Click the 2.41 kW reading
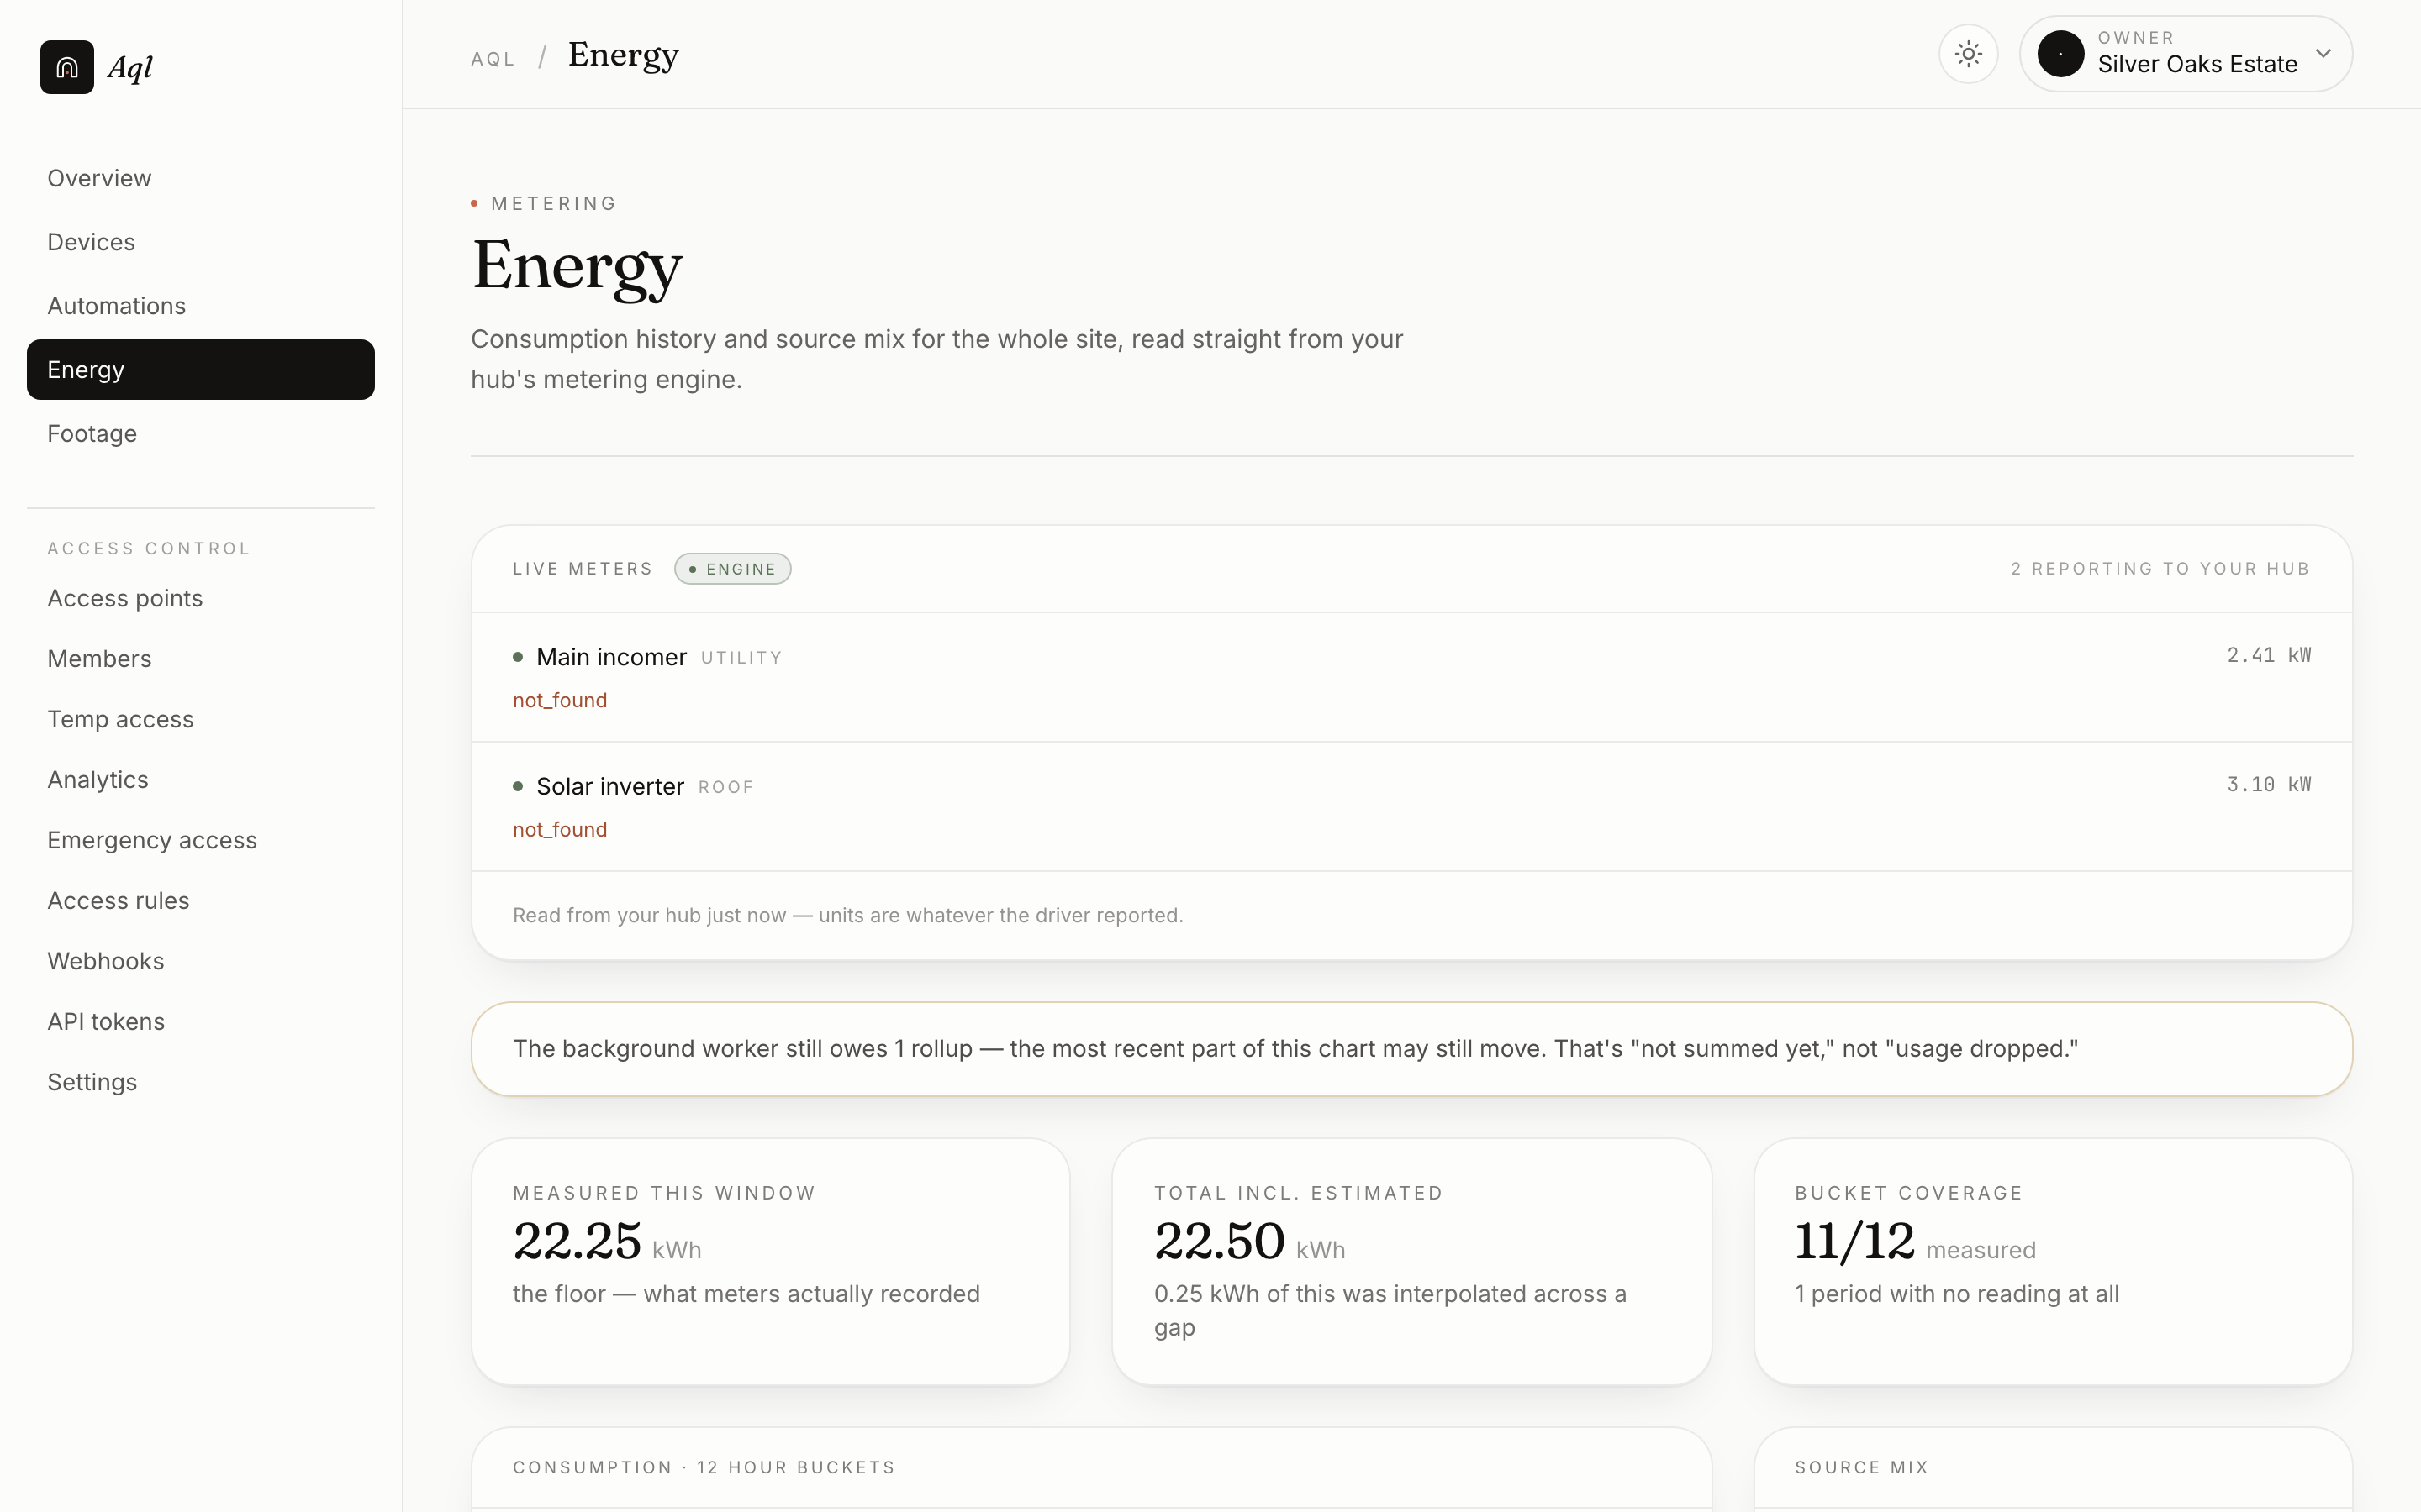Screen dimensions: 2421x1512 click(2269, 655)
